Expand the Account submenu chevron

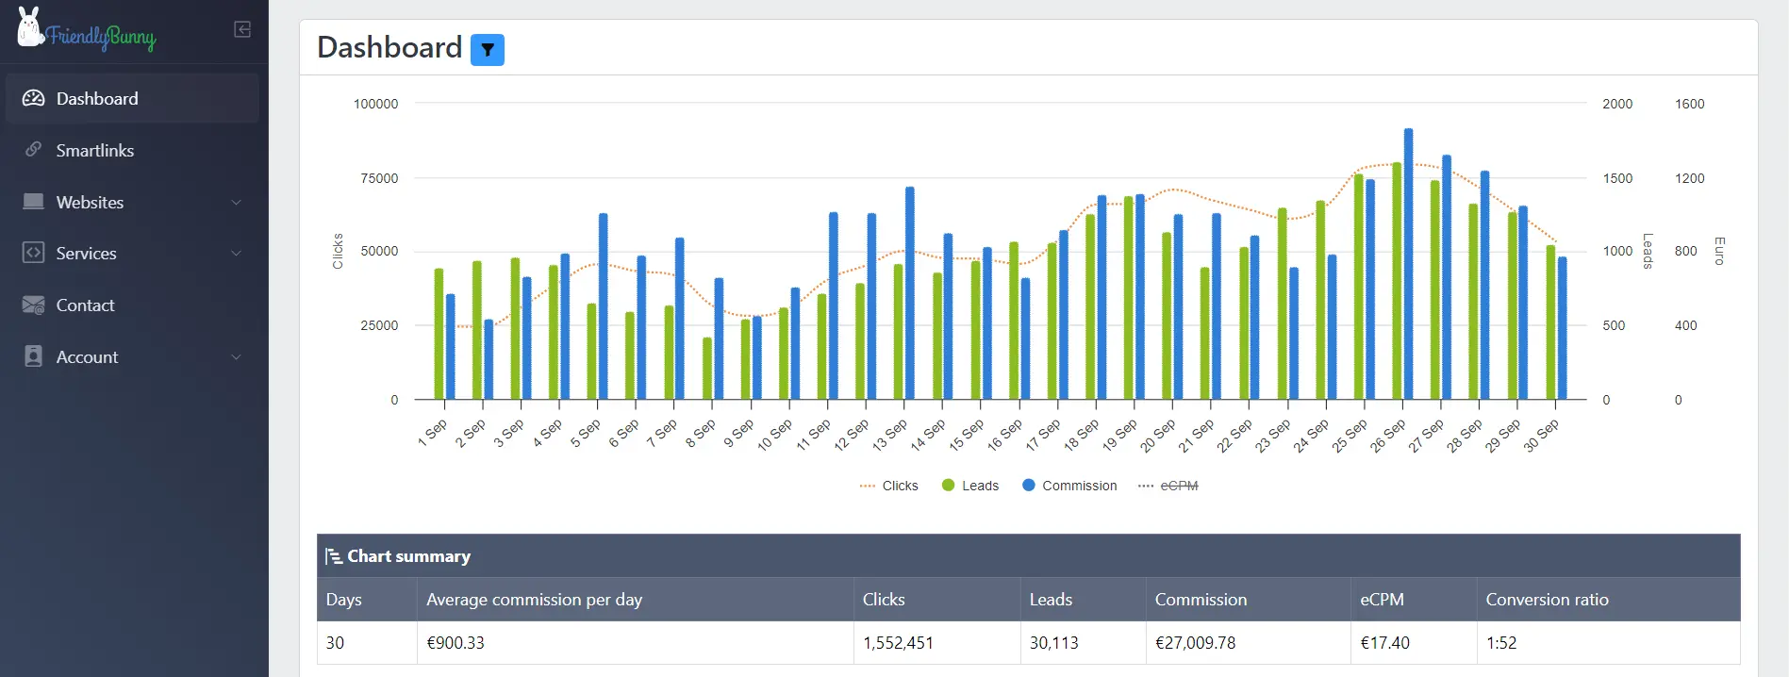(x=236, y=356)
